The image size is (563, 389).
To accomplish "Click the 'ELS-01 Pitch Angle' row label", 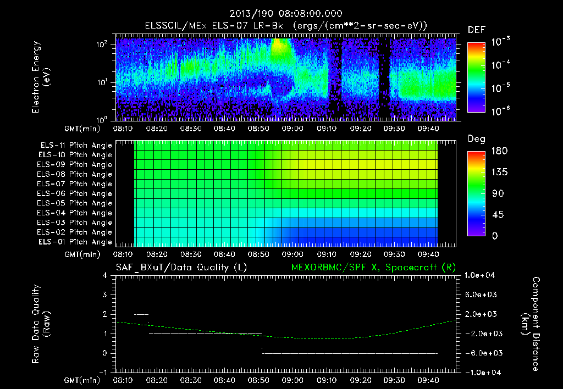I will point(75,242).
